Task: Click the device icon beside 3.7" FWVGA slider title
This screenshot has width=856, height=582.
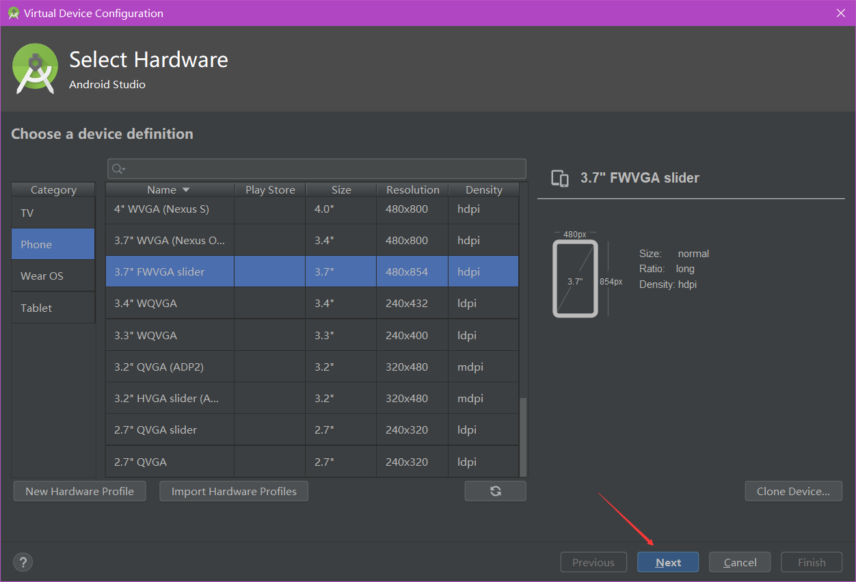Action: point(560,178)
